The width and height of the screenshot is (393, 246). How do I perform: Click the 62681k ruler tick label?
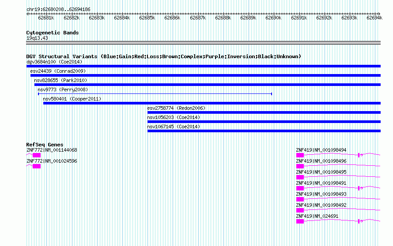point(46,18)
